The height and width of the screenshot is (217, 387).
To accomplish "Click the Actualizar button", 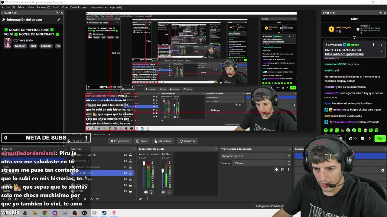I will (187, 141).
